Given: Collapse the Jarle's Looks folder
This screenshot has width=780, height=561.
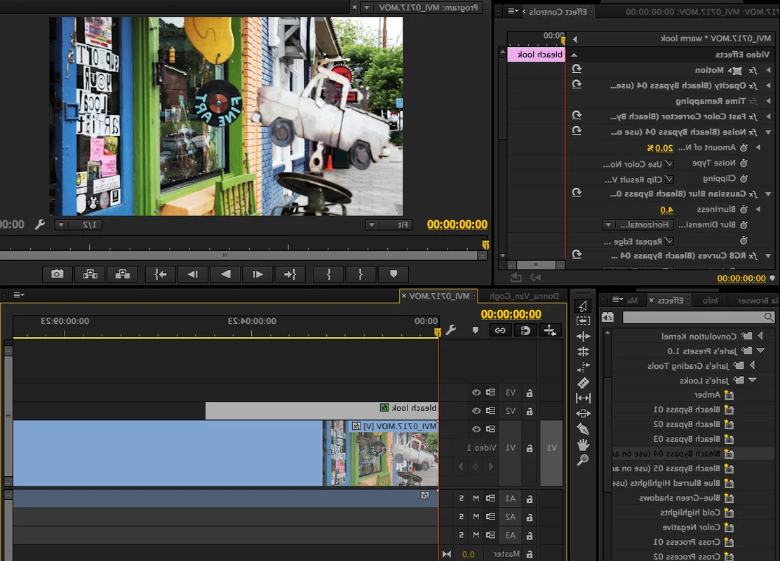Looking at the screenshot, I should coord(752,380).
